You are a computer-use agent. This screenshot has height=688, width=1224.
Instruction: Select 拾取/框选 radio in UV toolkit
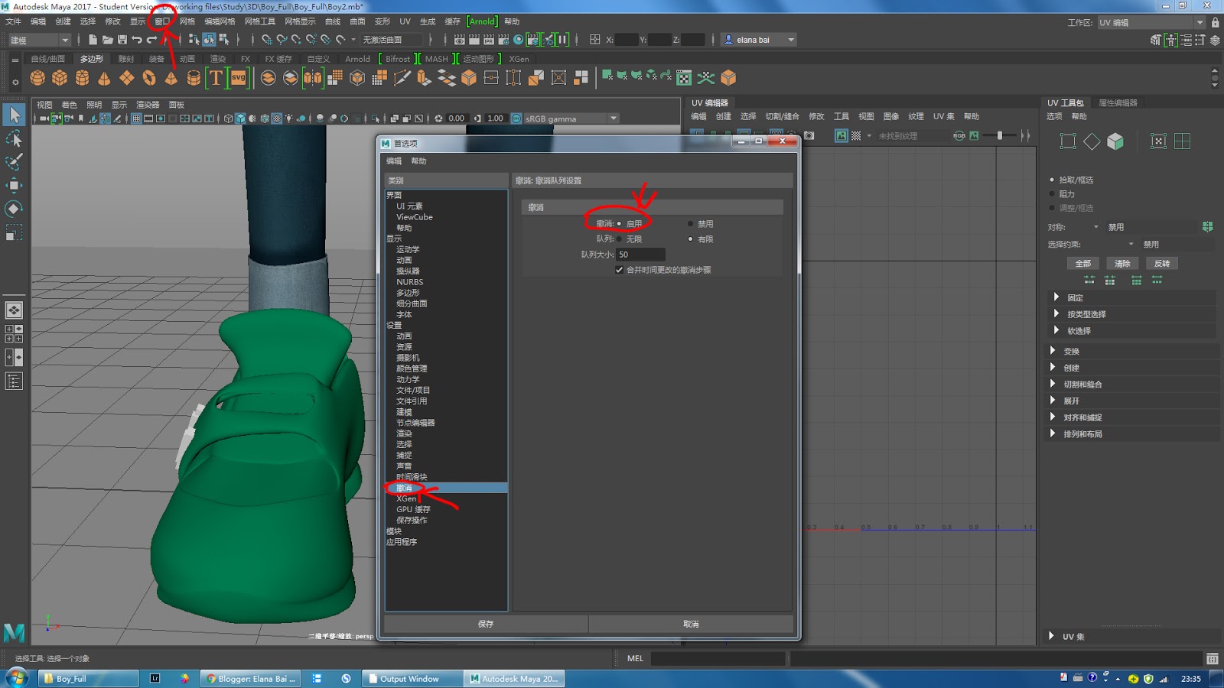pos(1052,180)
